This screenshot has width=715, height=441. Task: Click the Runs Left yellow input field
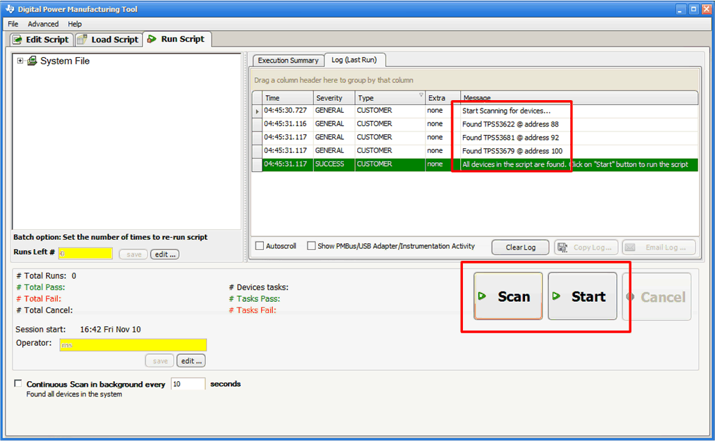[85, 254]
